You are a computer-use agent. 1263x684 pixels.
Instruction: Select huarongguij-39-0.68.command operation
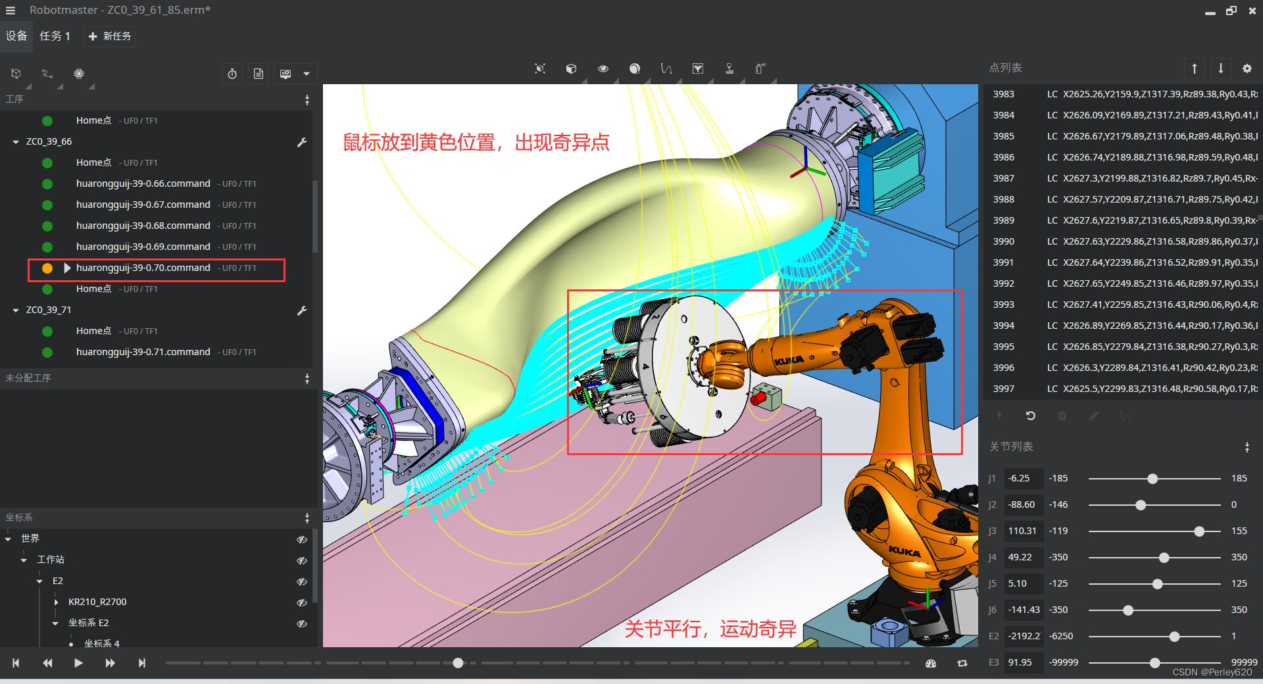coord(143,226)
